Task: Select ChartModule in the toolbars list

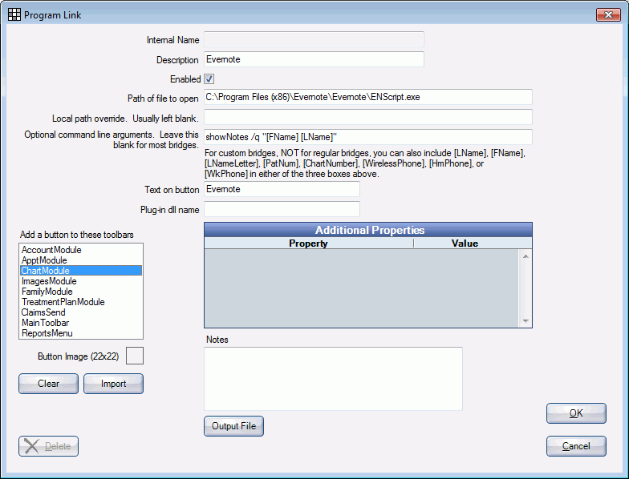Action: (80, 271)
